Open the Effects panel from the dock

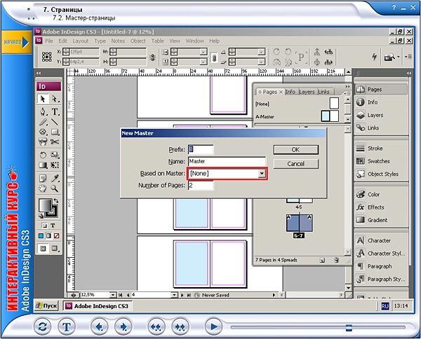click(x=381, y=207)
